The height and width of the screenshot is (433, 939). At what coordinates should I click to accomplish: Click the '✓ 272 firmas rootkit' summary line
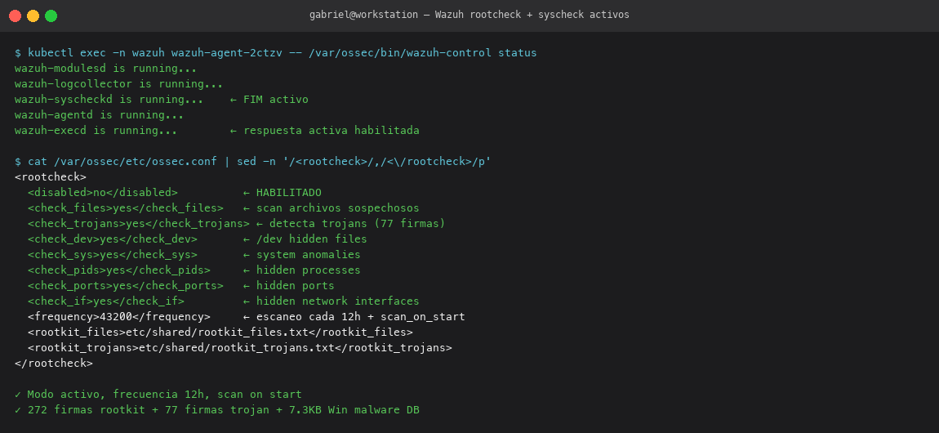(x=216, y=411)
